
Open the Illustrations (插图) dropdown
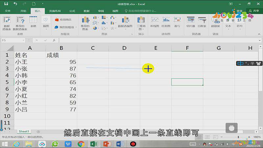tap(46, 23)
